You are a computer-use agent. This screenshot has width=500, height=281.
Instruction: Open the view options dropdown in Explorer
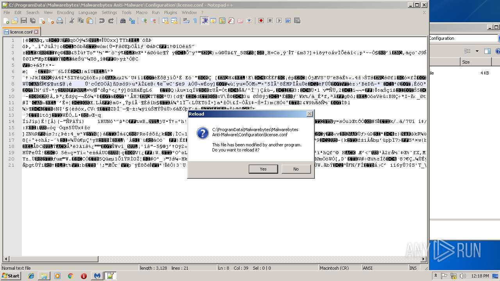point(477,51)
